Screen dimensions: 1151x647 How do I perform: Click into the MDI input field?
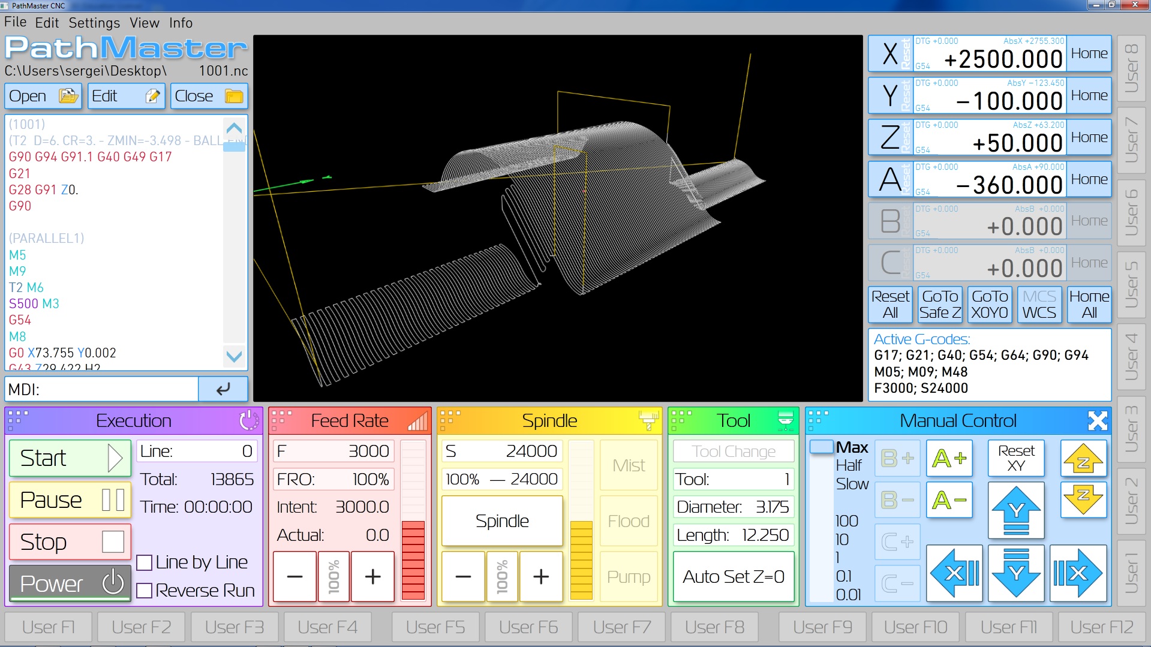(x=101, y=389)
